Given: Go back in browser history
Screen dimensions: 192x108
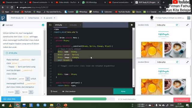Looking at the screenshot, I should coord(3,7).
